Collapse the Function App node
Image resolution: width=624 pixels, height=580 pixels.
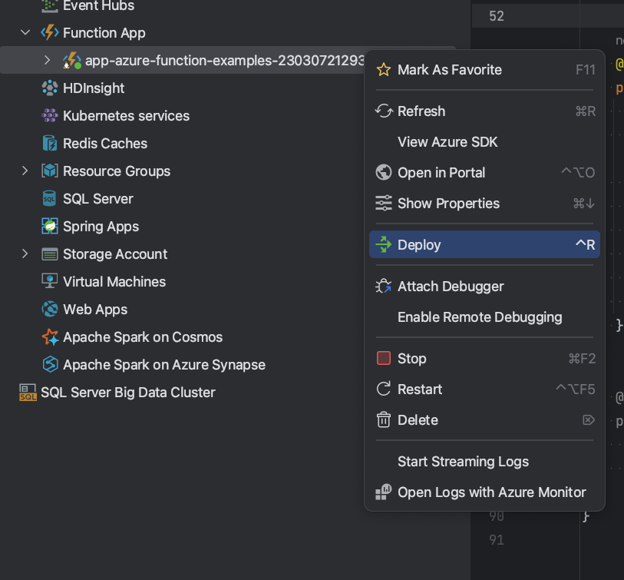(x=25, y=32)
